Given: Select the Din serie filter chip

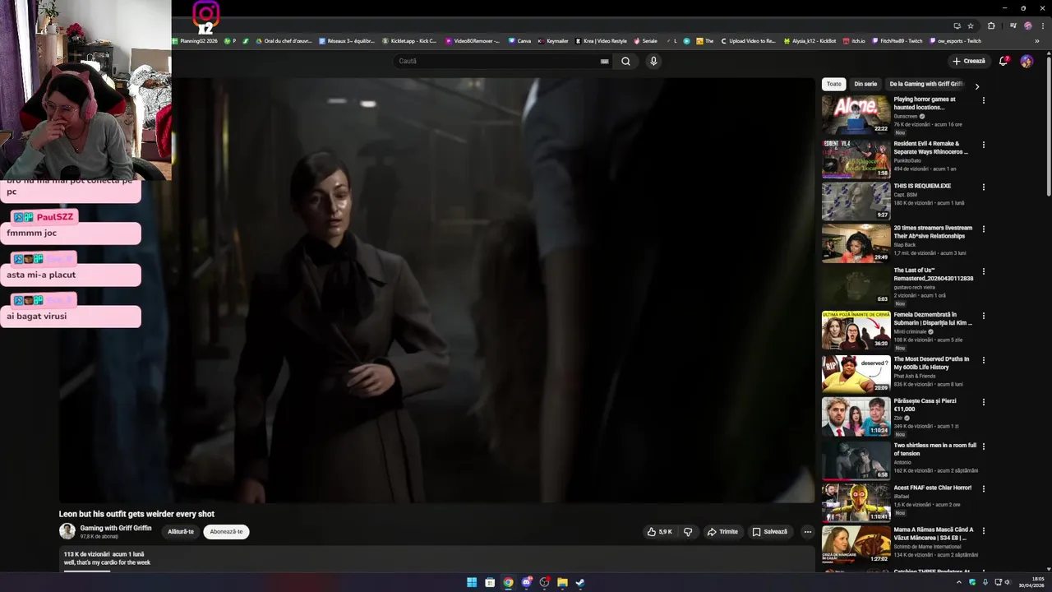Looking at the screenshot, I should tap(865, 84).
